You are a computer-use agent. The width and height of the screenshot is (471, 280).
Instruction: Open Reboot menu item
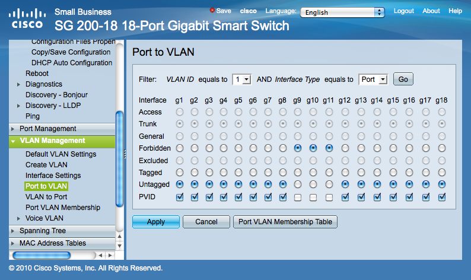click(37, 74)
